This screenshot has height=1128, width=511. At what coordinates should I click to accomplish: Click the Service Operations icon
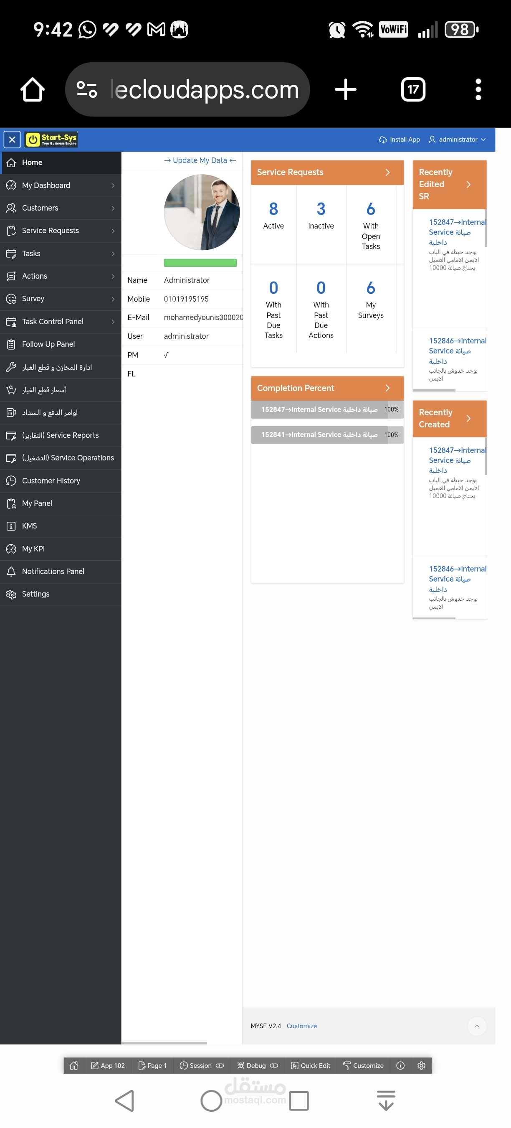(x=11, y=458)
